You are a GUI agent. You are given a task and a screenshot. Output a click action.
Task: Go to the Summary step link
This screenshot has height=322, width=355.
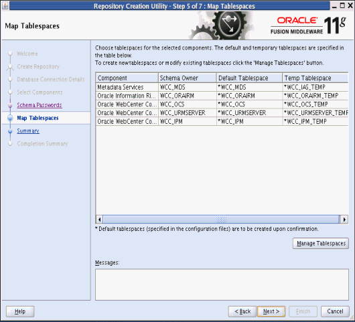tap(28, 131)
